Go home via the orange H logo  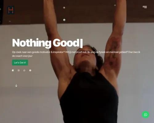coord(11,10)
